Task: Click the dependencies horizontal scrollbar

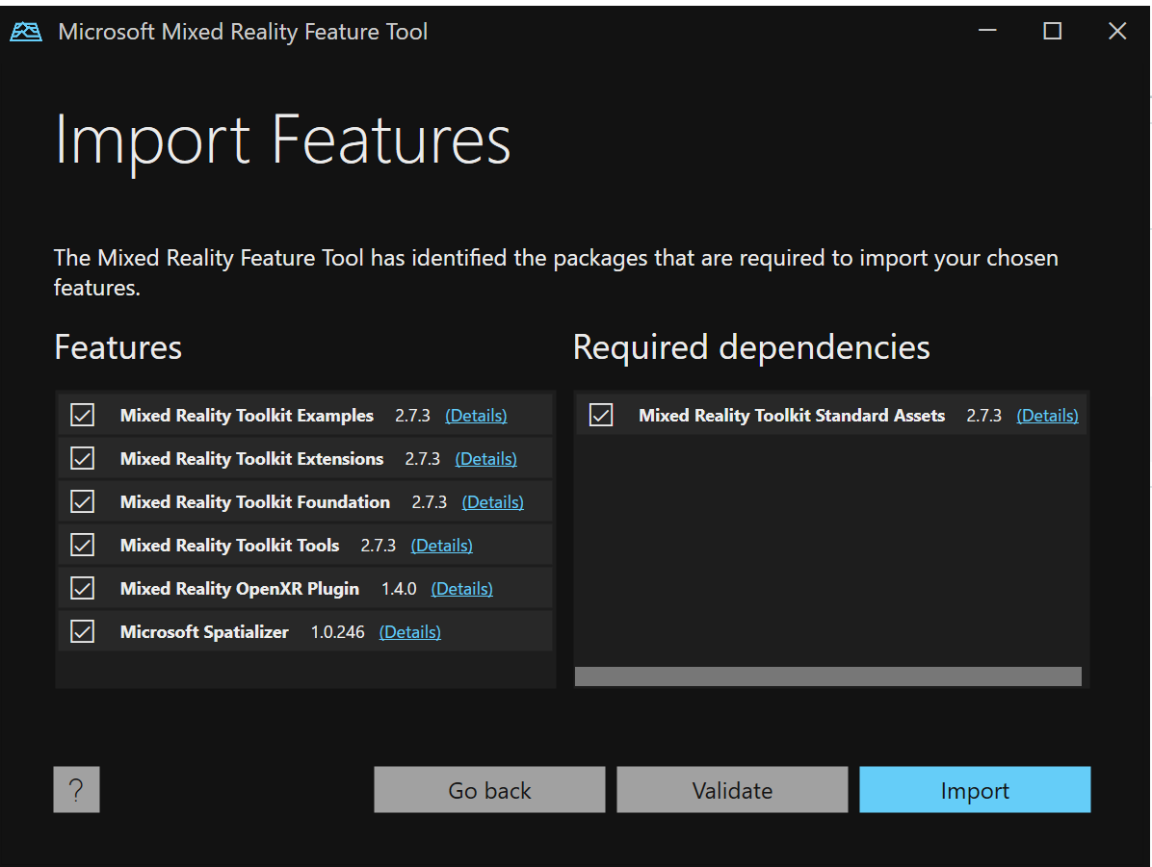Action: pos(828,676)
